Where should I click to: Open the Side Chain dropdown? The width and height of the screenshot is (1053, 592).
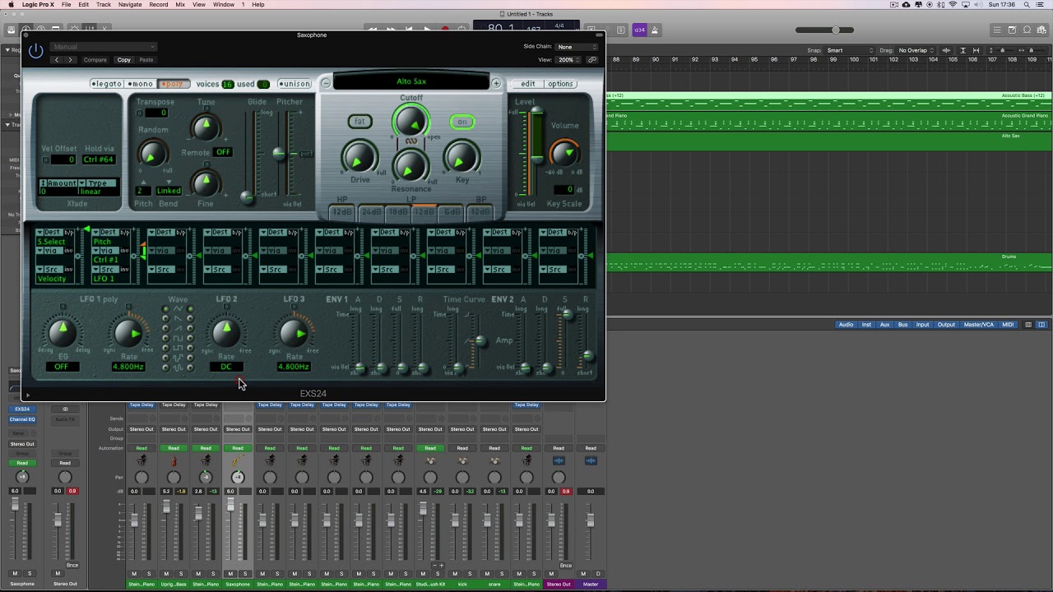tap(578, 47)
